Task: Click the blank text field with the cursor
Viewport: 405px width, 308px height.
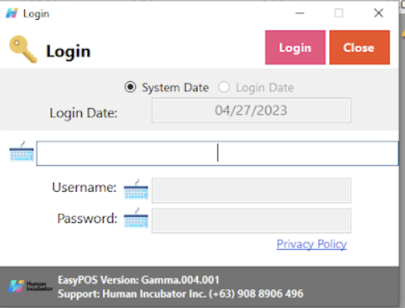Action: [217, 153]
